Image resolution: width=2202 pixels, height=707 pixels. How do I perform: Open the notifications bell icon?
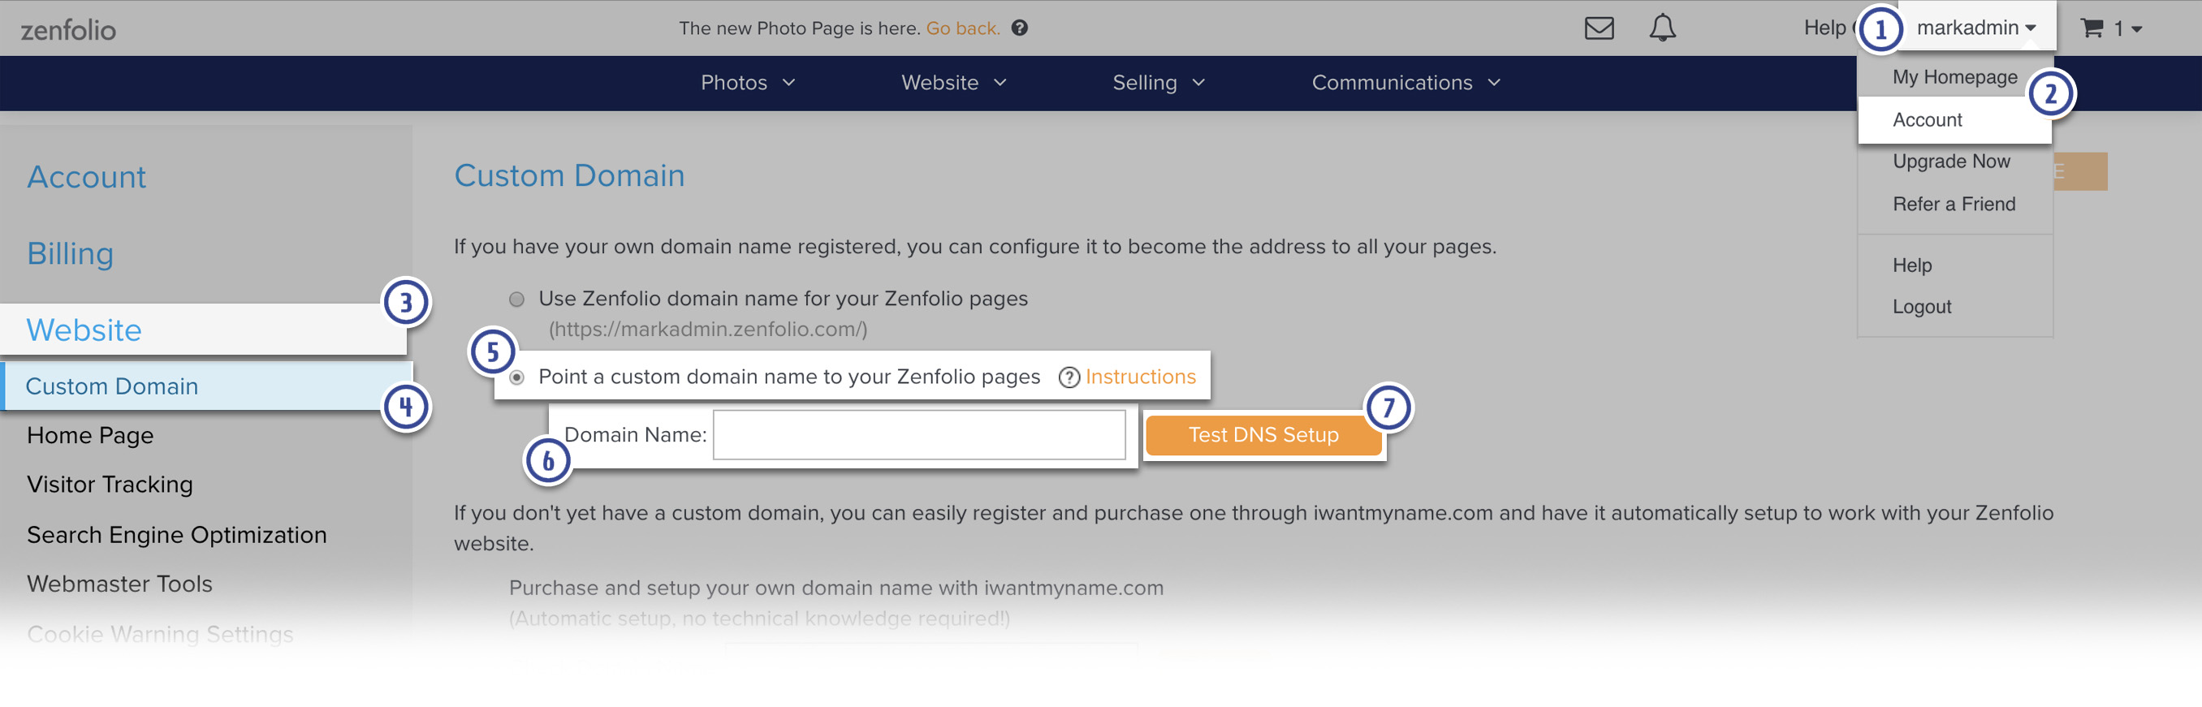point(1662,28)
